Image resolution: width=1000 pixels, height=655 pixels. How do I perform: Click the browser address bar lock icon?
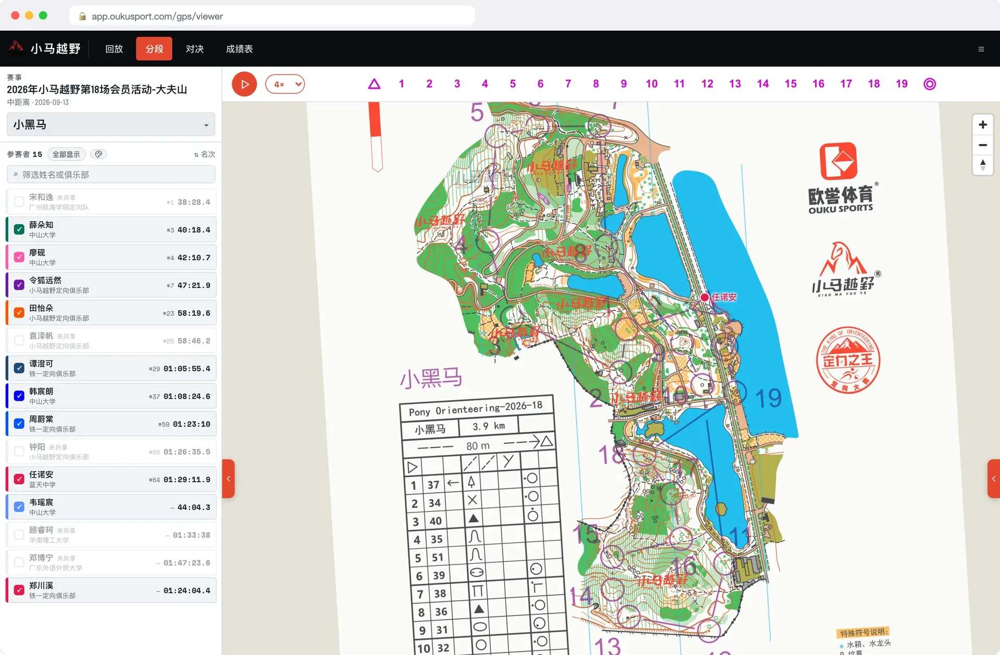(82, 16)
